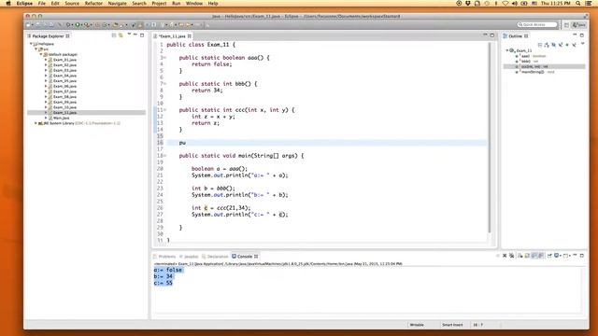This screenshot has width=598, height=336.
Task: Close the Exam_11.java editor tab
Action: coord(190,36)
